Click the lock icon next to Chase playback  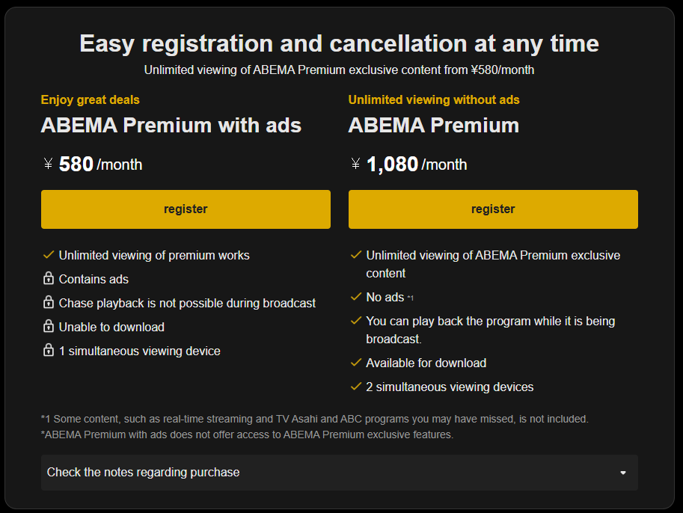(x=48, y=303)
